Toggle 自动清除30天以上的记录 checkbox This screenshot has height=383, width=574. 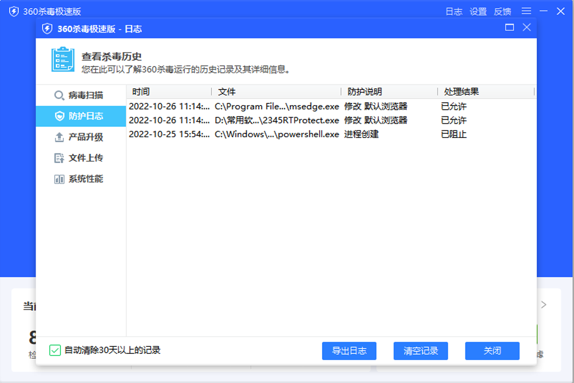click(55, 350)
